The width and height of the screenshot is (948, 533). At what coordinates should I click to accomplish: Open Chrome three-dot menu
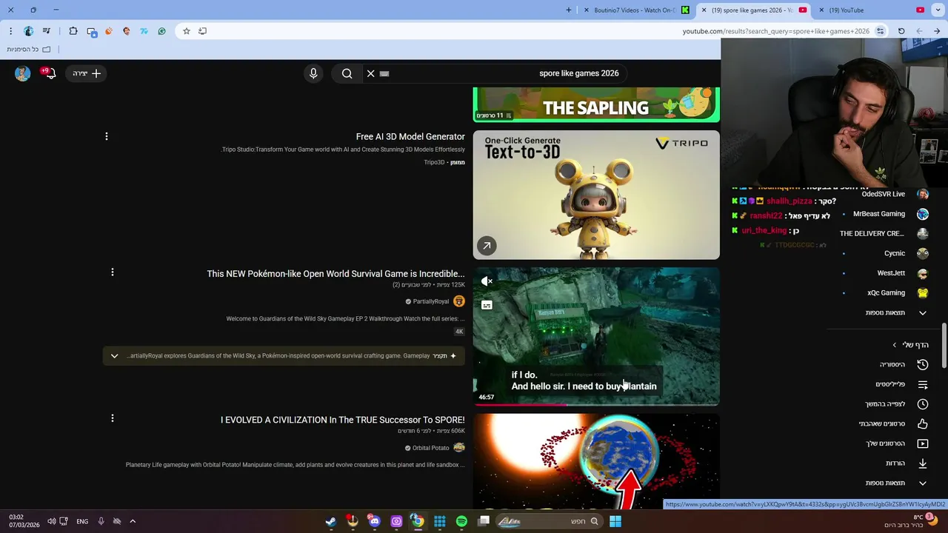coord(10,31)
